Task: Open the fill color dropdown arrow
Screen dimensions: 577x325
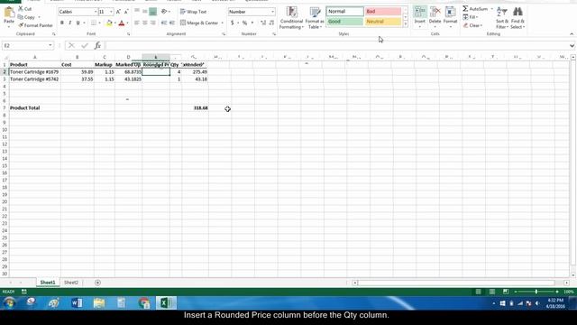Action: tap(114, 23)
